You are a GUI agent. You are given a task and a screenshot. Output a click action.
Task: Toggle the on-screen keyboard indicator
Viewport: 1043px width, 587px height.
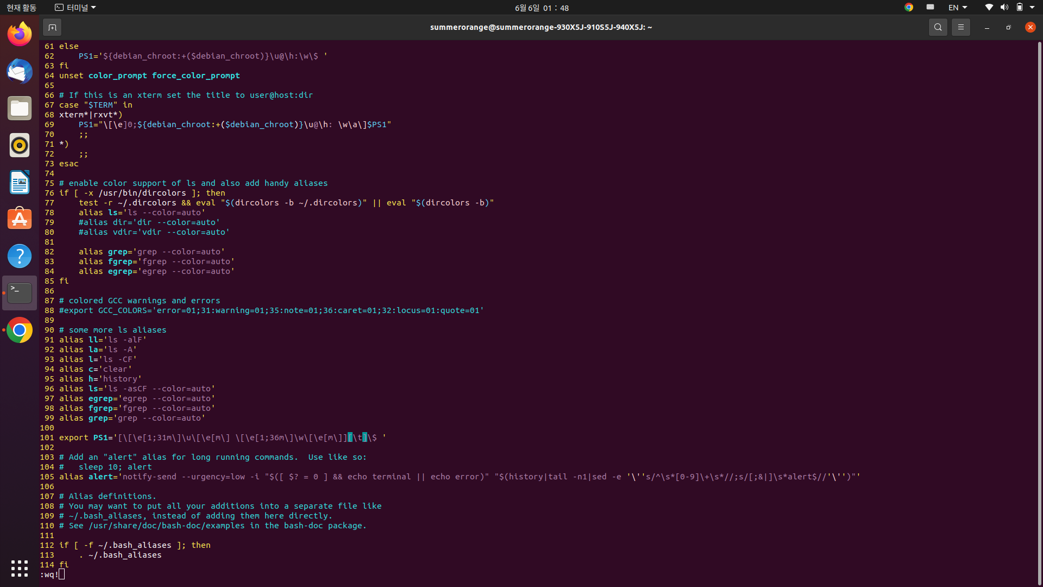point(929,7)
